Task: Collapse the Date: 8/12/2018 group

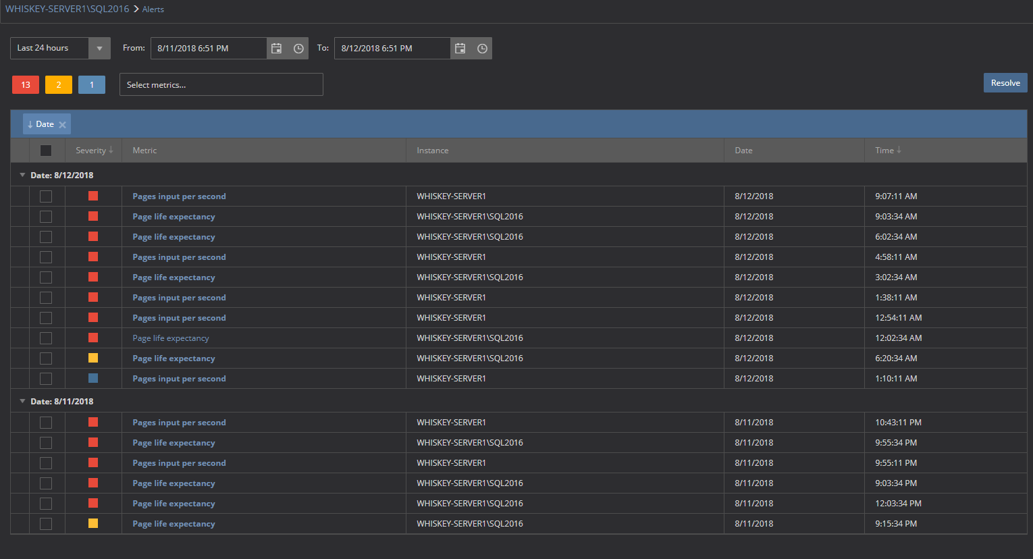Action: click(x=22, y=175)
